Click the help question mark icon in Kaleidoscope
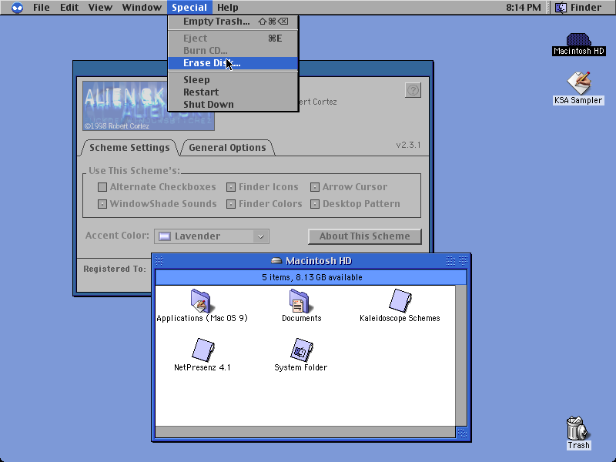The image size is (616, 462). (x=413, y=90)
